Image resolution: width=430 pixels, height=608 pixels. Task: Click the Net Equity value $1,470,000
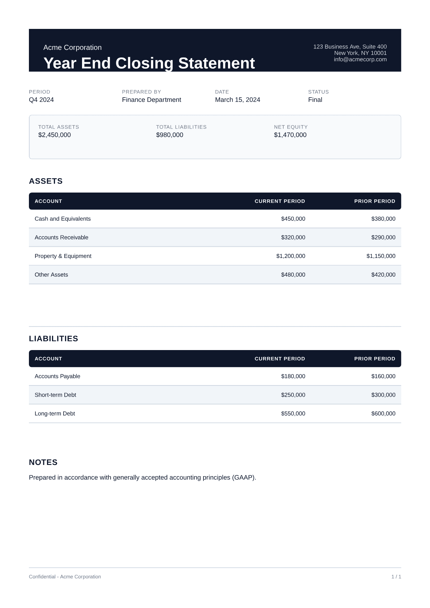pyautogui.click(x=290, y=135)
